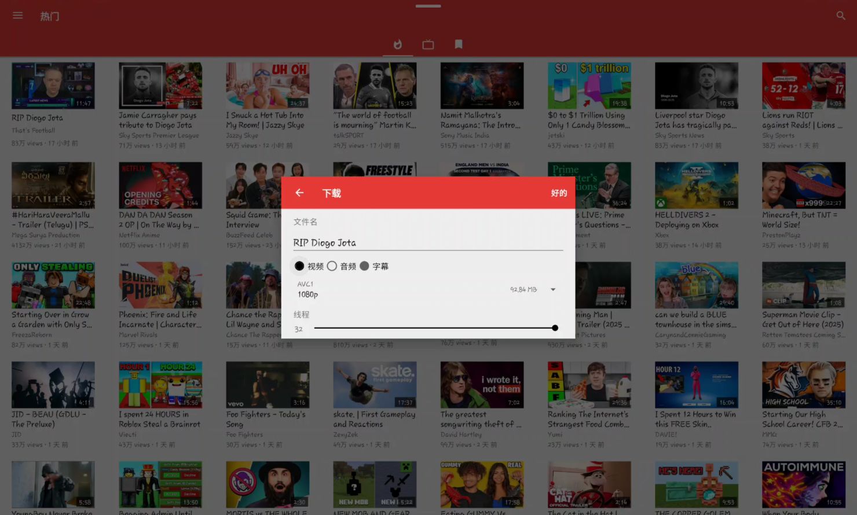
Task: Click back arrow in download dialog
Action: [299, 193]
